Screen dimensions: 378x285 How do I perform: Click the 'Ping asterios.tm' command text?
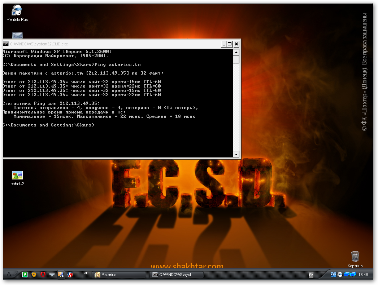coord(117,64)
